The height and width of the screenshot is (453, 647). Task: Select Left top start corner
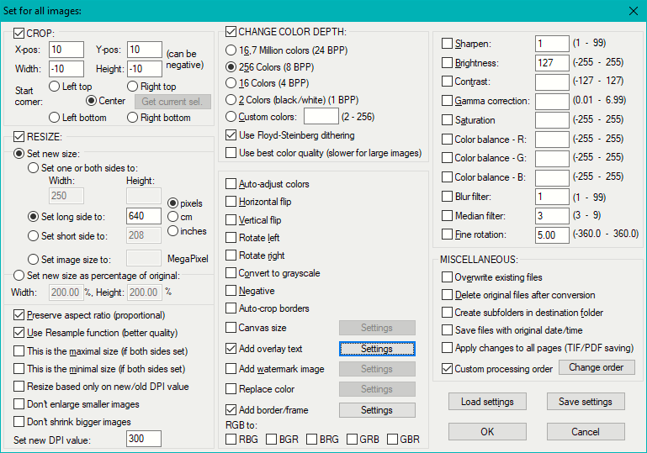pyautogui.click(x=56, y=86)
